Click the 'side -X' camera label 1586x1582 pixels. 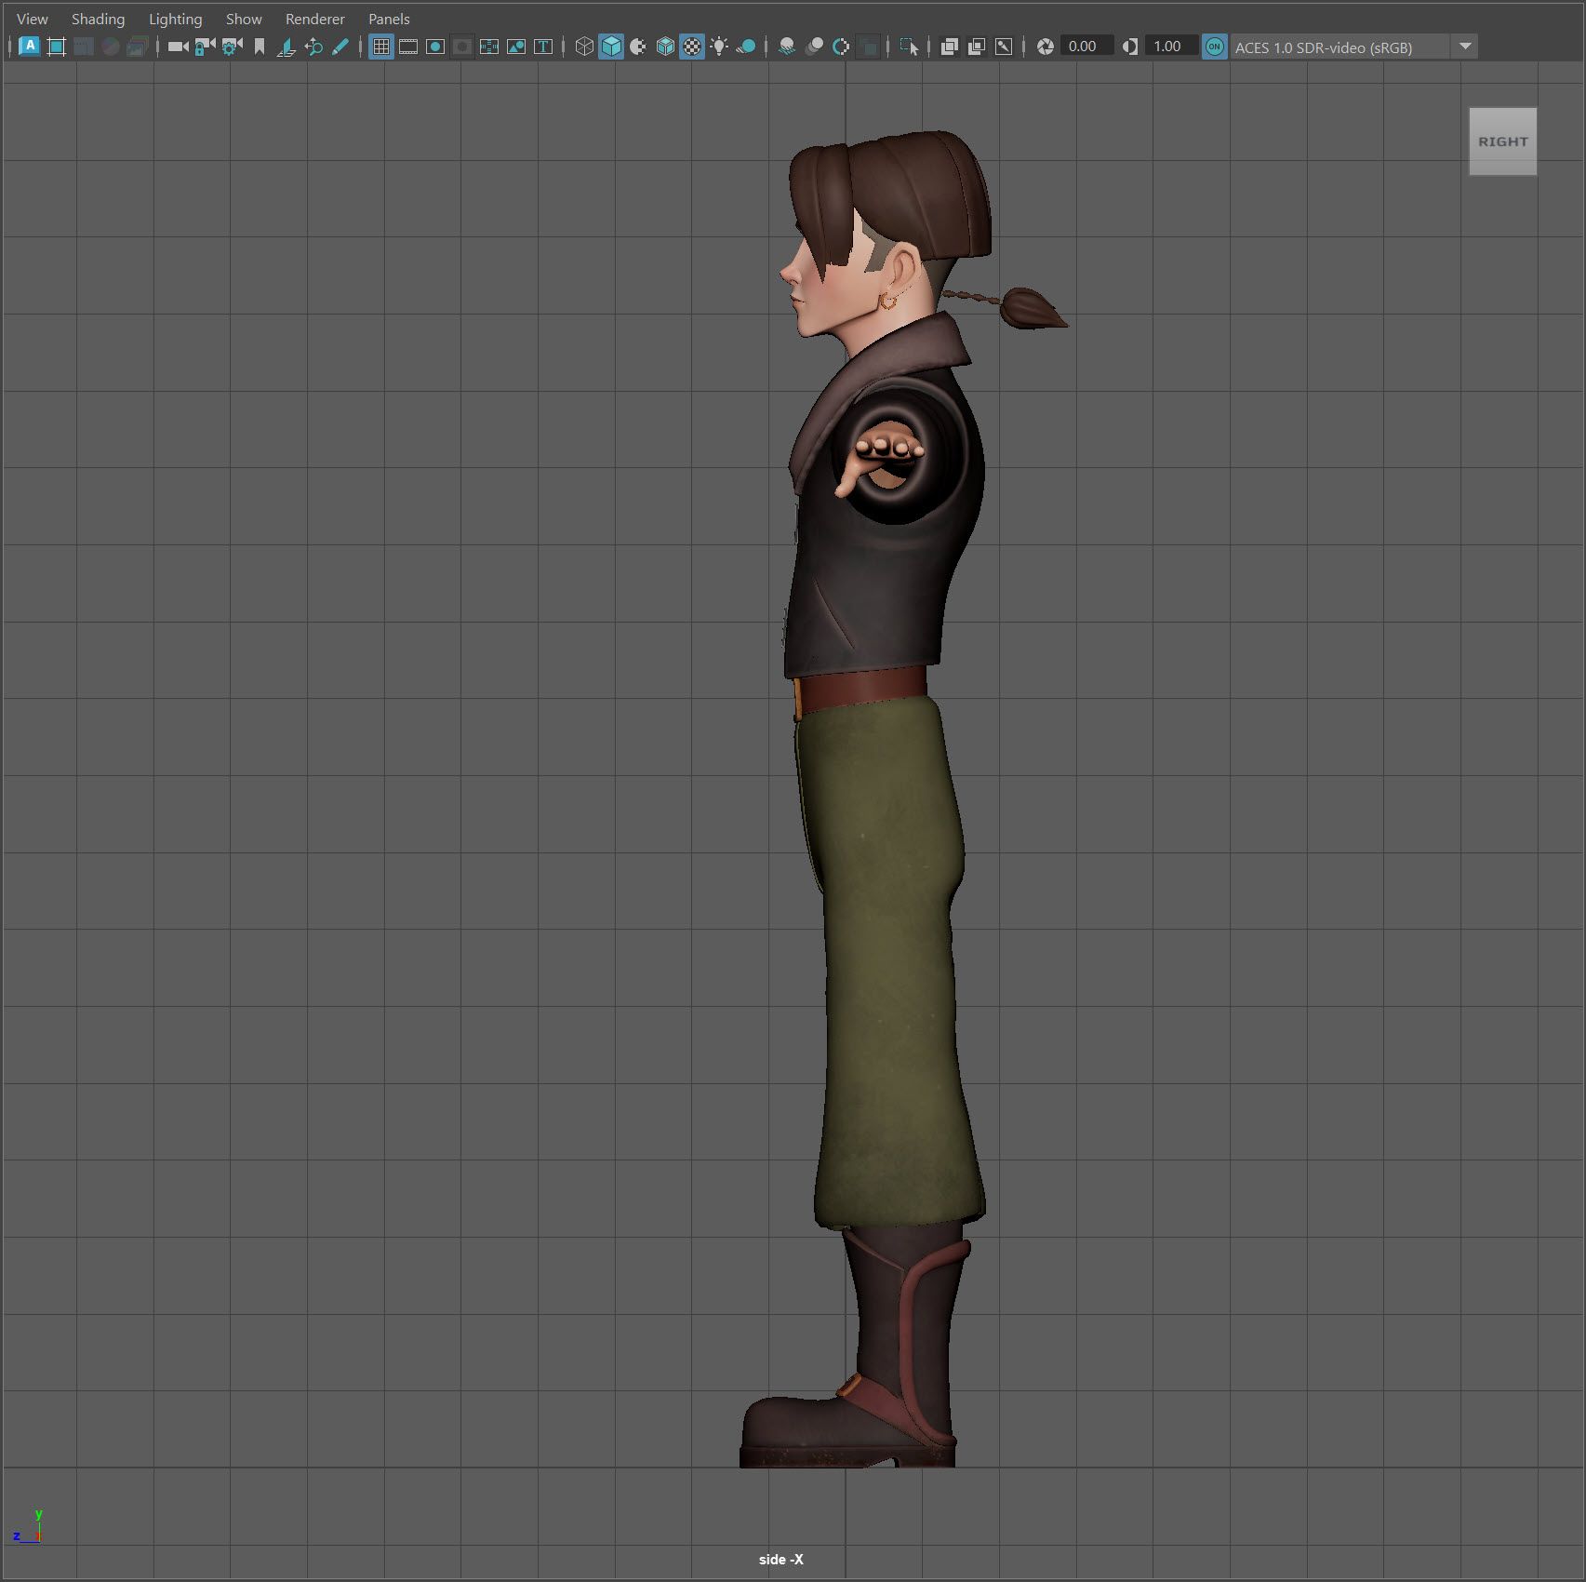pos(780,1559)
